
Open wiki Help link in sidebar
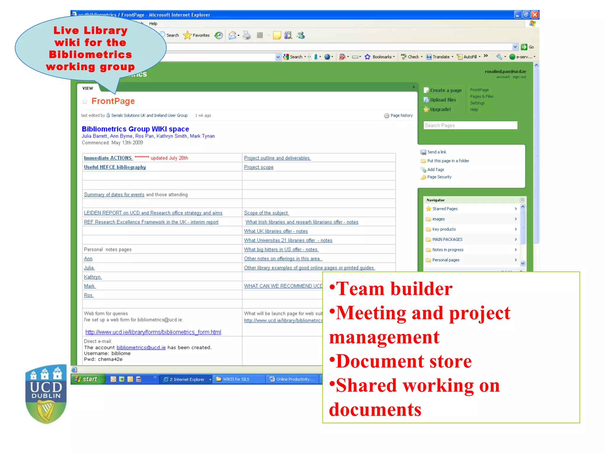tap(474, 109)
